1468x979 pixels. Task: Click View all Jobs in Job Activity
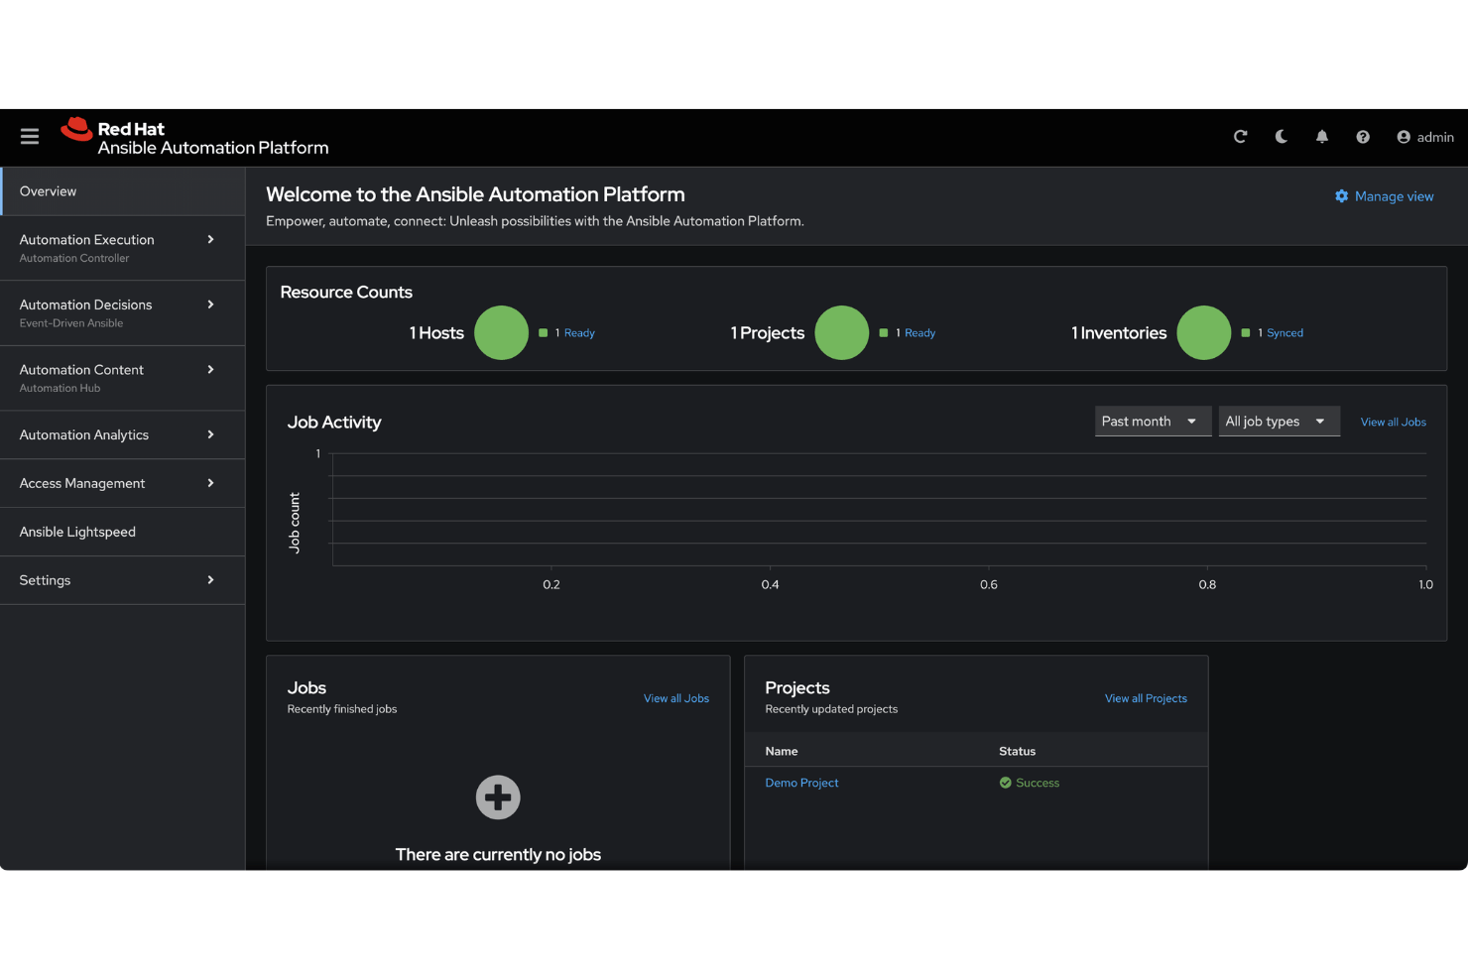(x=1393, y=422)
